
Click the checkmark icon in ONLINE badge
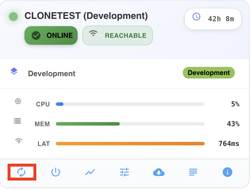36,35
